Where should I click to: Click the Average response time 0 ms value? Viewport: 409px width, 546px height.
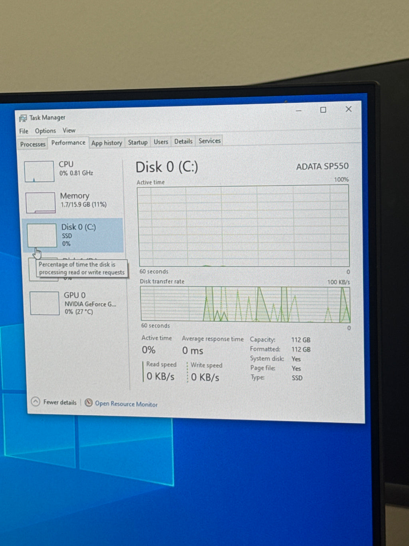tap(193, 351)
